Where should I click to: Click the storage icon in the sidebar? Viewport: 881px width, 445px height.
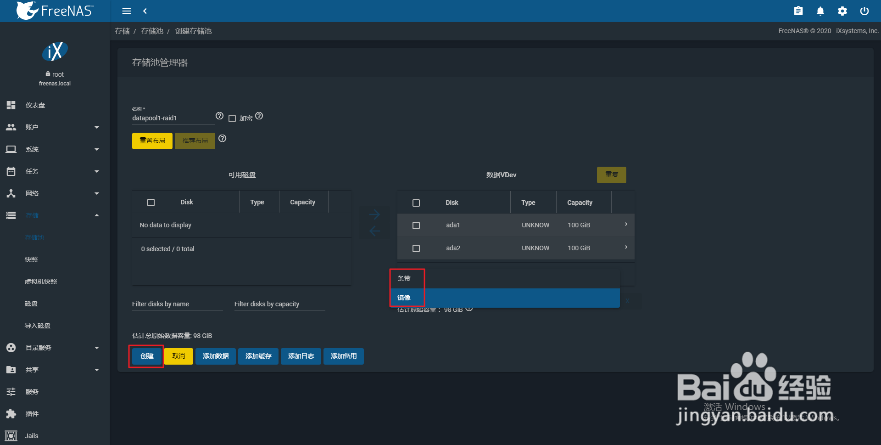pos(11,215)
